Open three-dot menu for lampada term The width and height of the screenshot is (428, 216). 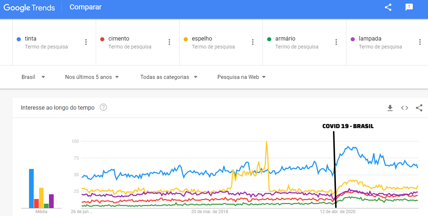click(x=420, y=42)
